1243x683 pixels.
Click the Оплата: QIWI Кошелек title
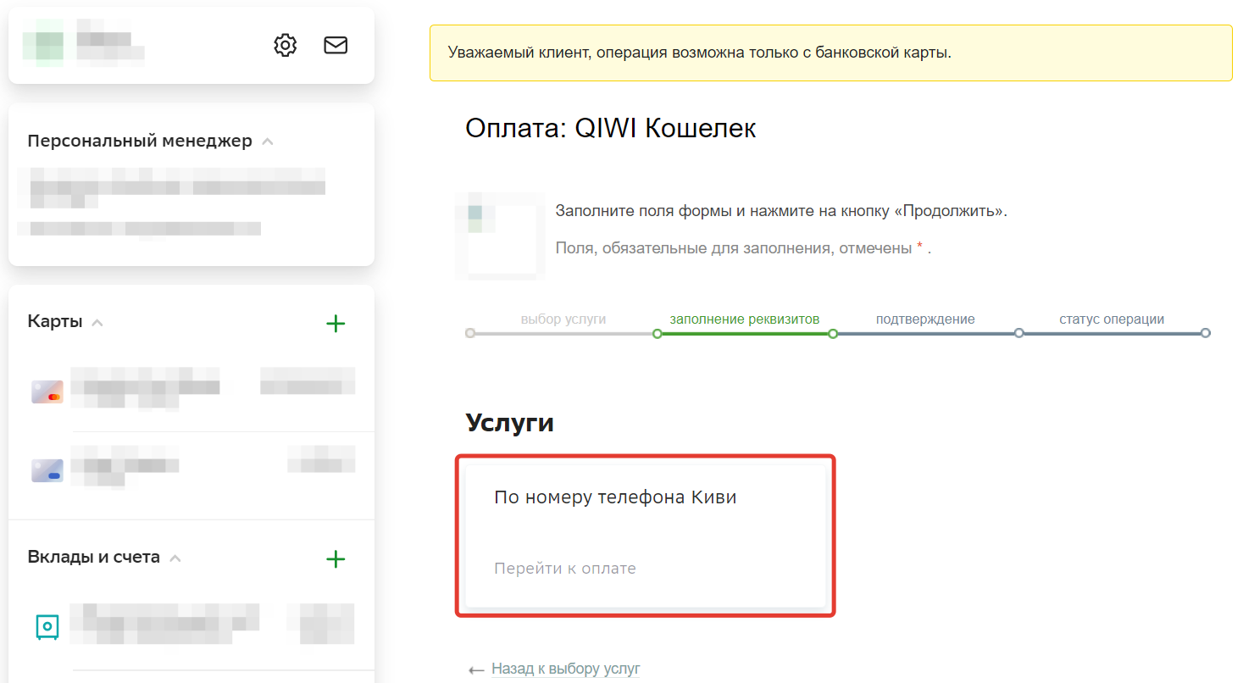point(611,129)
